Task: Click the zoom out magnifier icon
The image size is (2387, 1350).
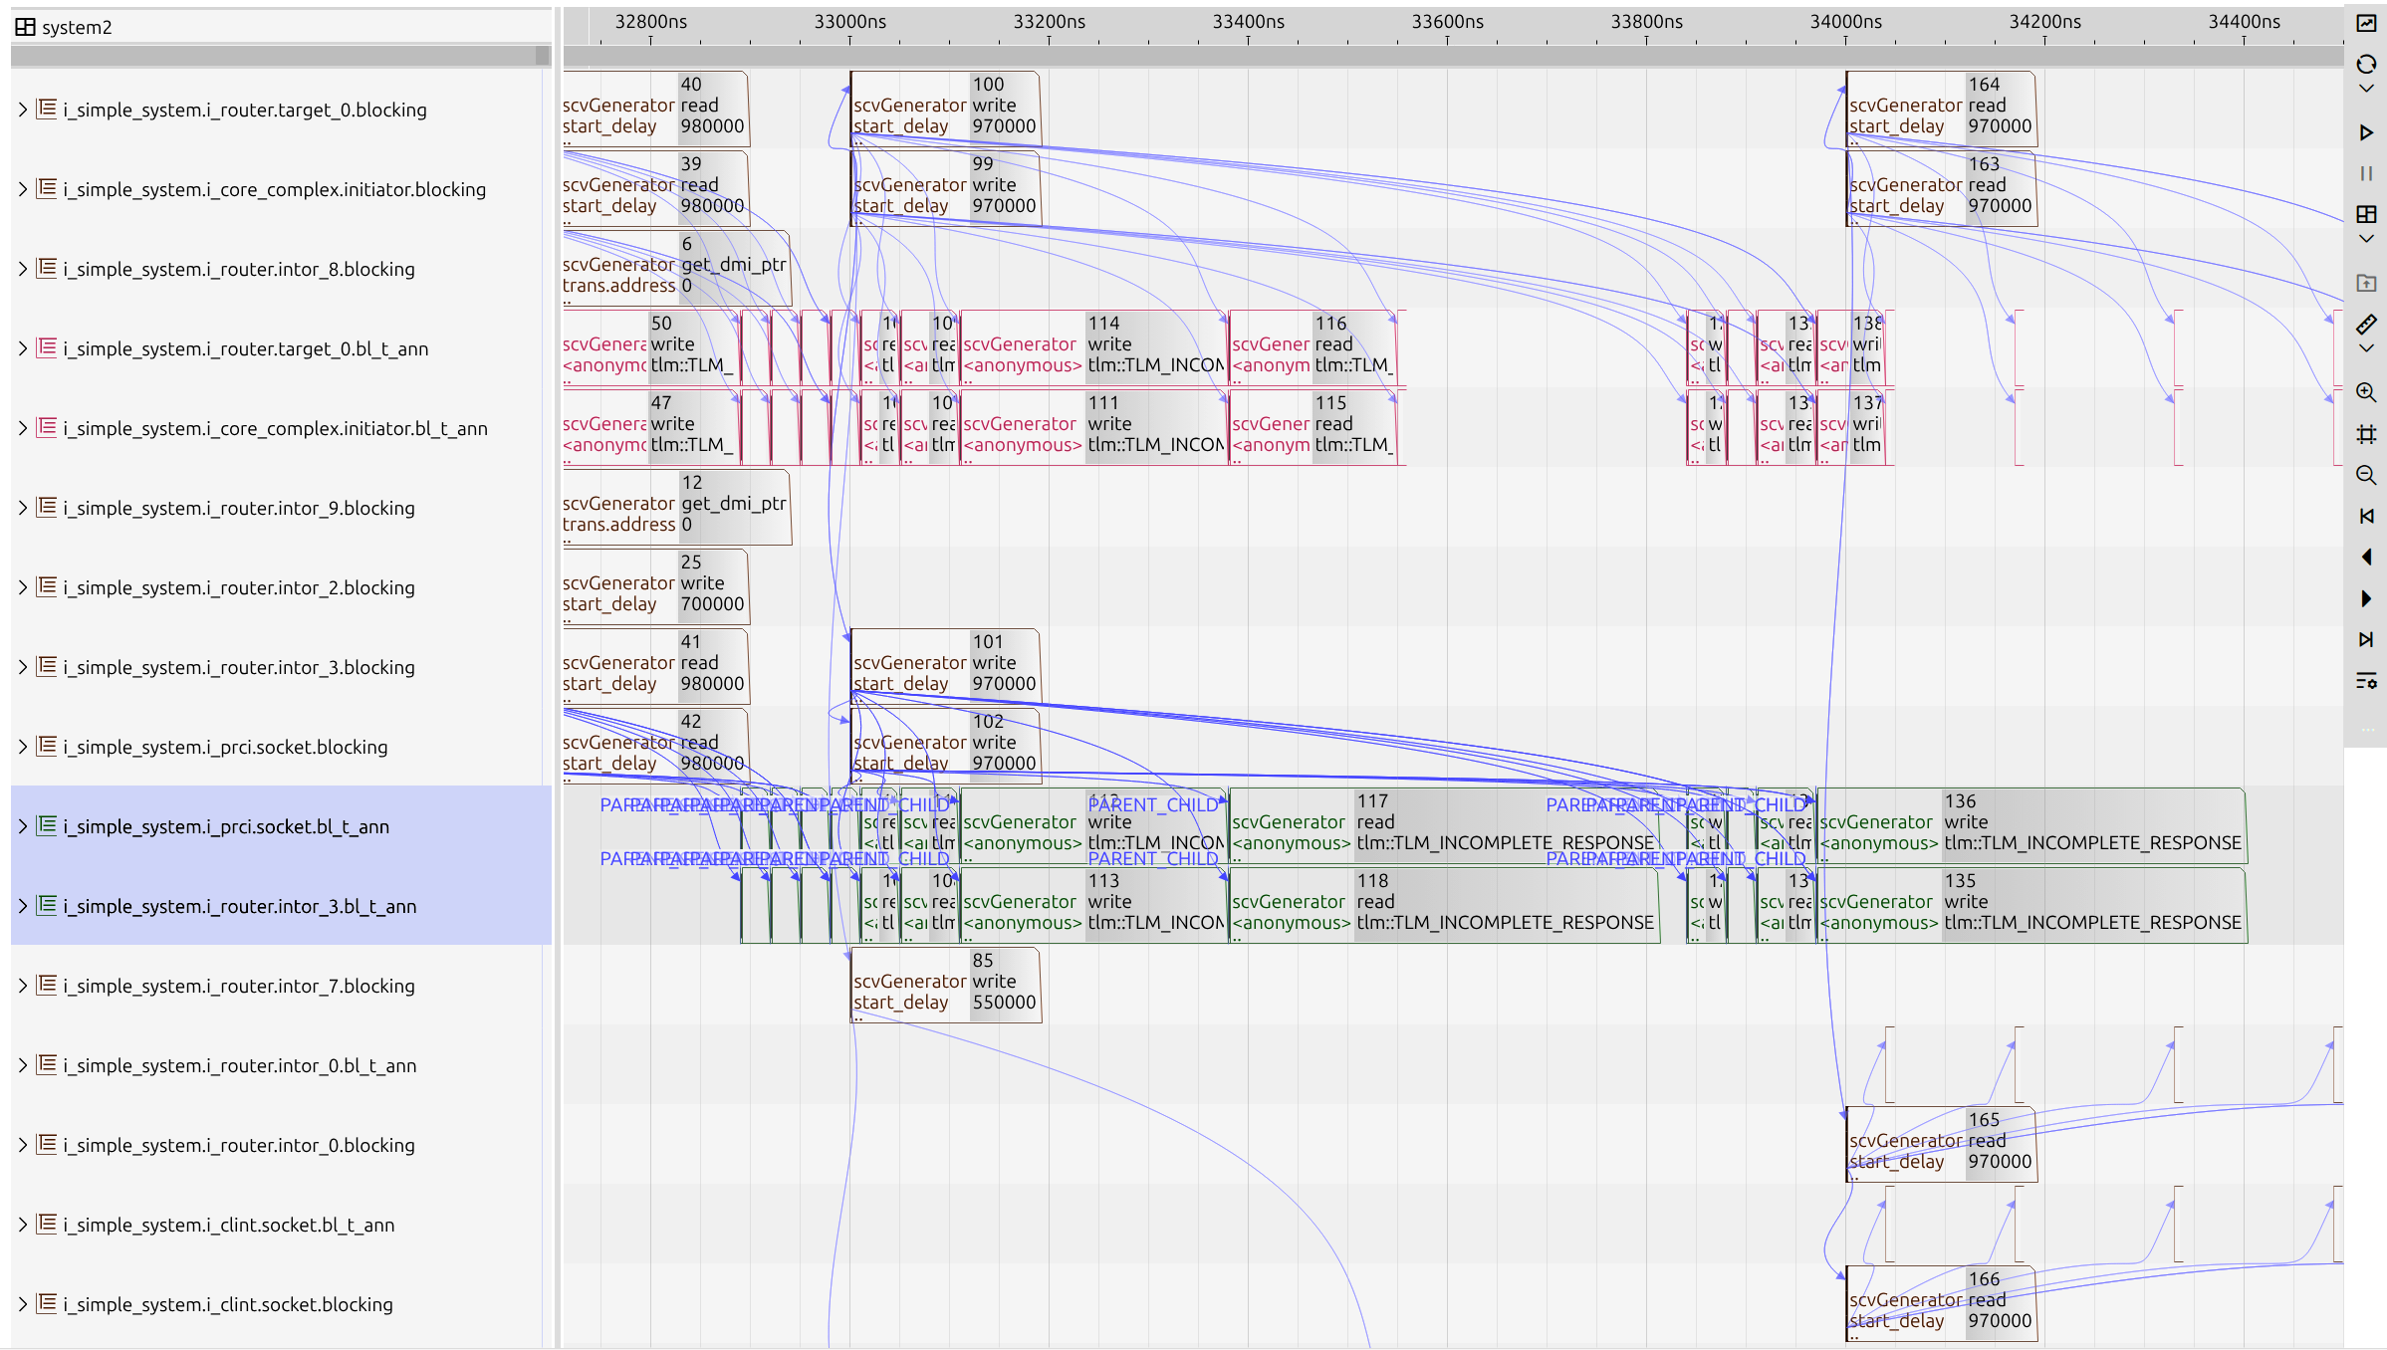Action: [x=2366, y=475]
